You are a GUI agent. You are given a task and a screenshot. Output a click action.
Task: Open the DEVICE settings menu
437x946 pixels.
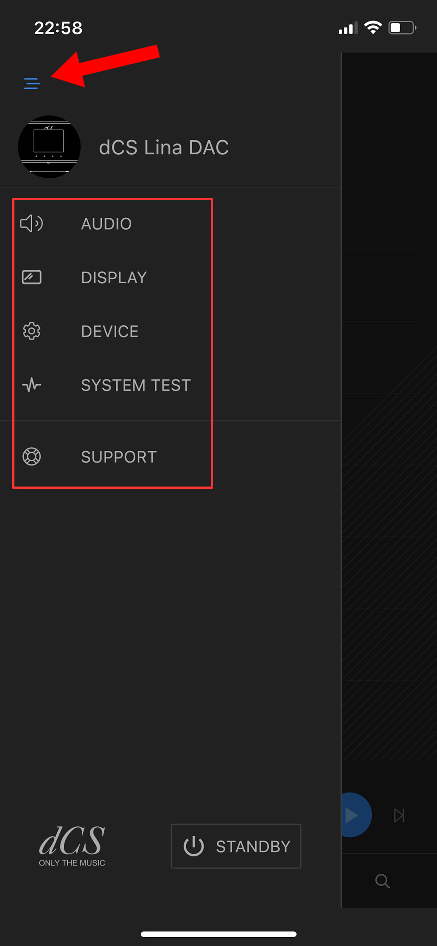point(110,331)
